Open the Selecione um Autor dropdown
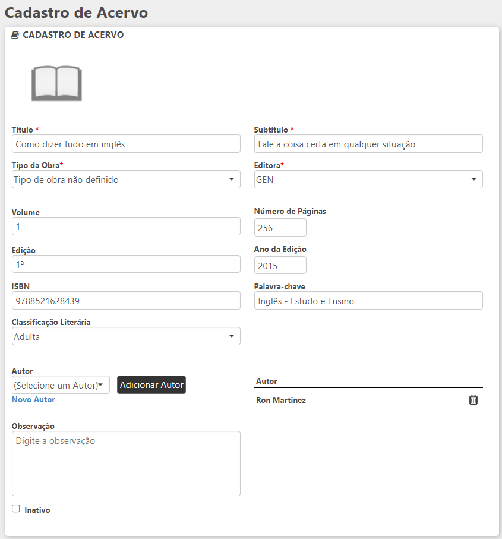Image resolution: width=502 pixels, height=539 pixels. 61,385
